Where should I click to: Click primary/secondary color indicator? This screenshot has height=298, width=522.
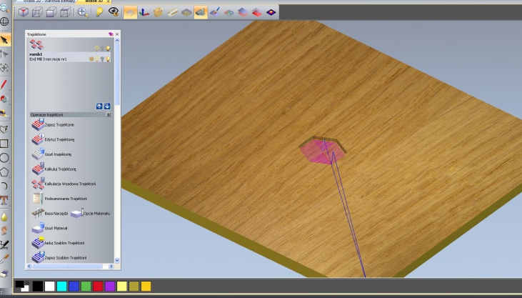(22, 286)
